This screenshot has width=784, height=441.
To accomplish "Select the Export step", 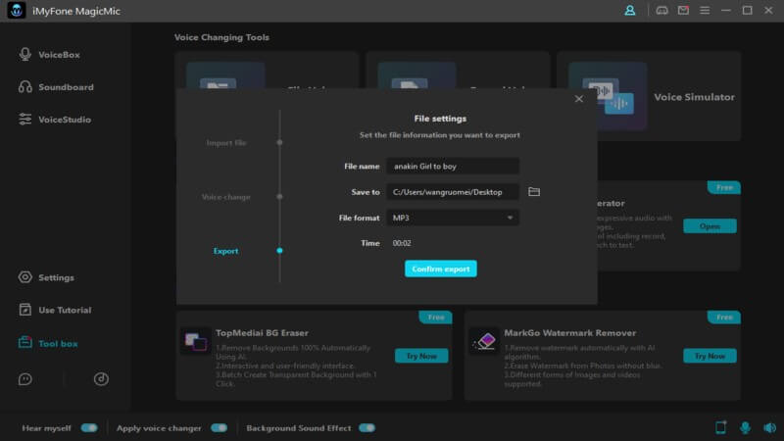I will (225, 251).
